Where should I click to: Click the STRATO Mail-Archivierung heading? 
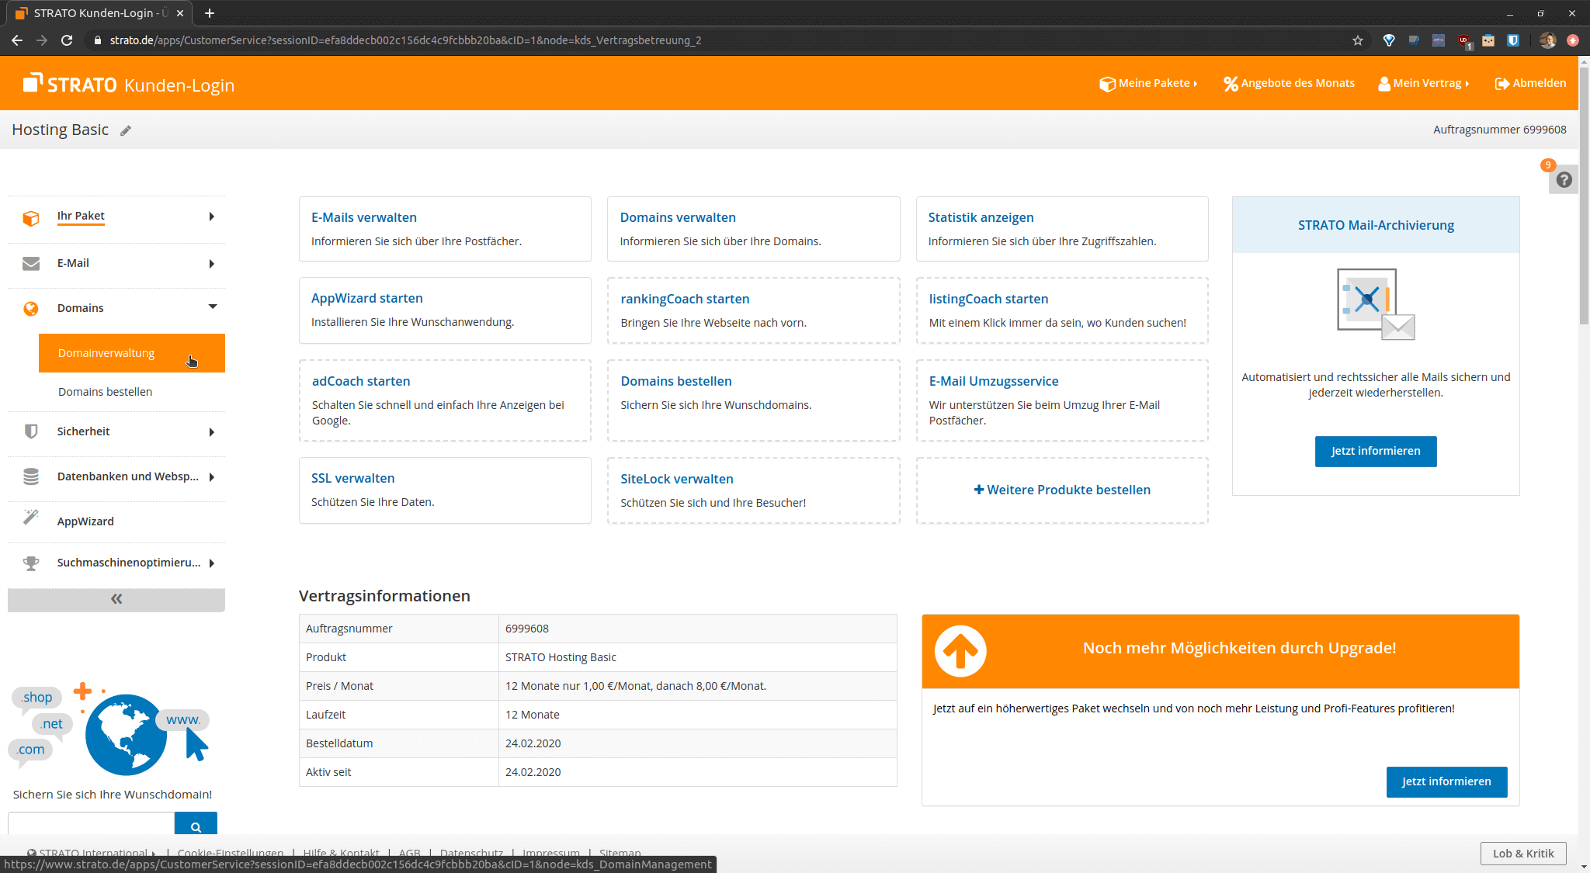1376,225
